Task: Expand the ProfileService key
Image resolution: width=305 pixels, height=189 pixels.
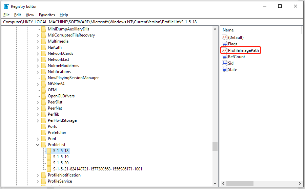Action: pos(38,182)
